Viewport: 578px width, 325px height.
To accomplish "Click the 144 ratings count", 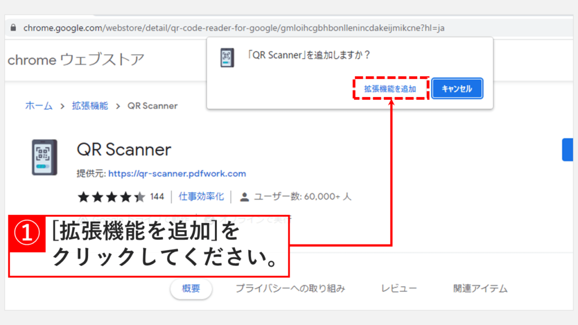I will [157, 196].
